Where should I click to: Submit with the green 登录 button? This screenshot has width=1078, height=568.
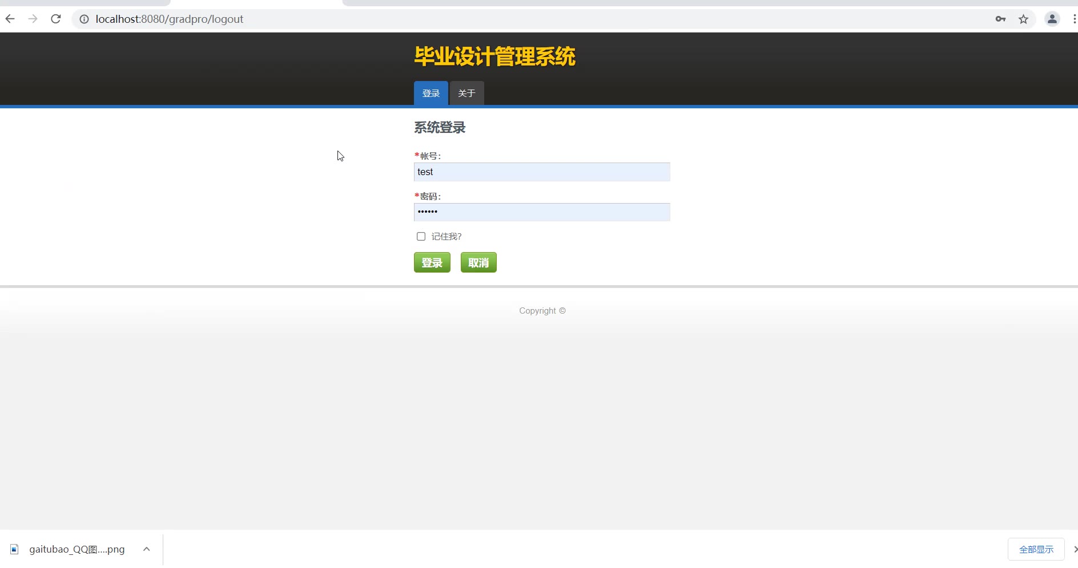click(432, 262)
